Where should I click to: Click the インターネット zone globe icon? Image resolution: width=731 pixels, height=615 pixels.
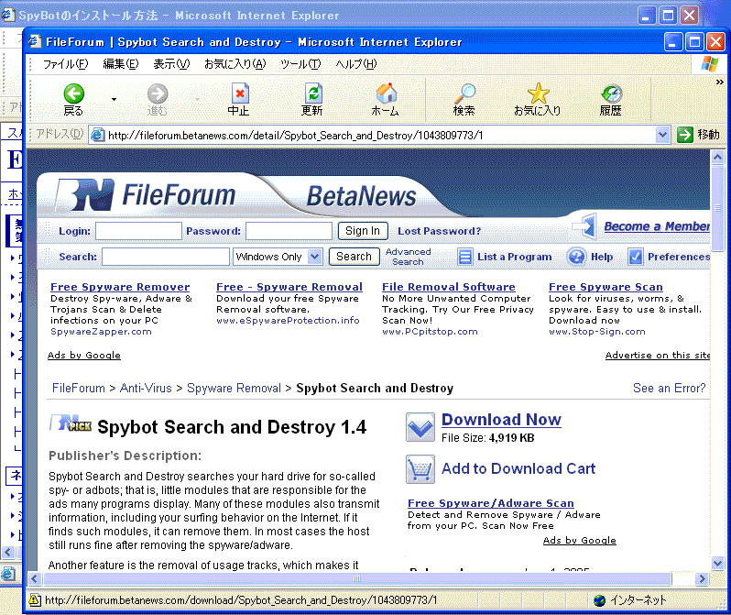599,600
